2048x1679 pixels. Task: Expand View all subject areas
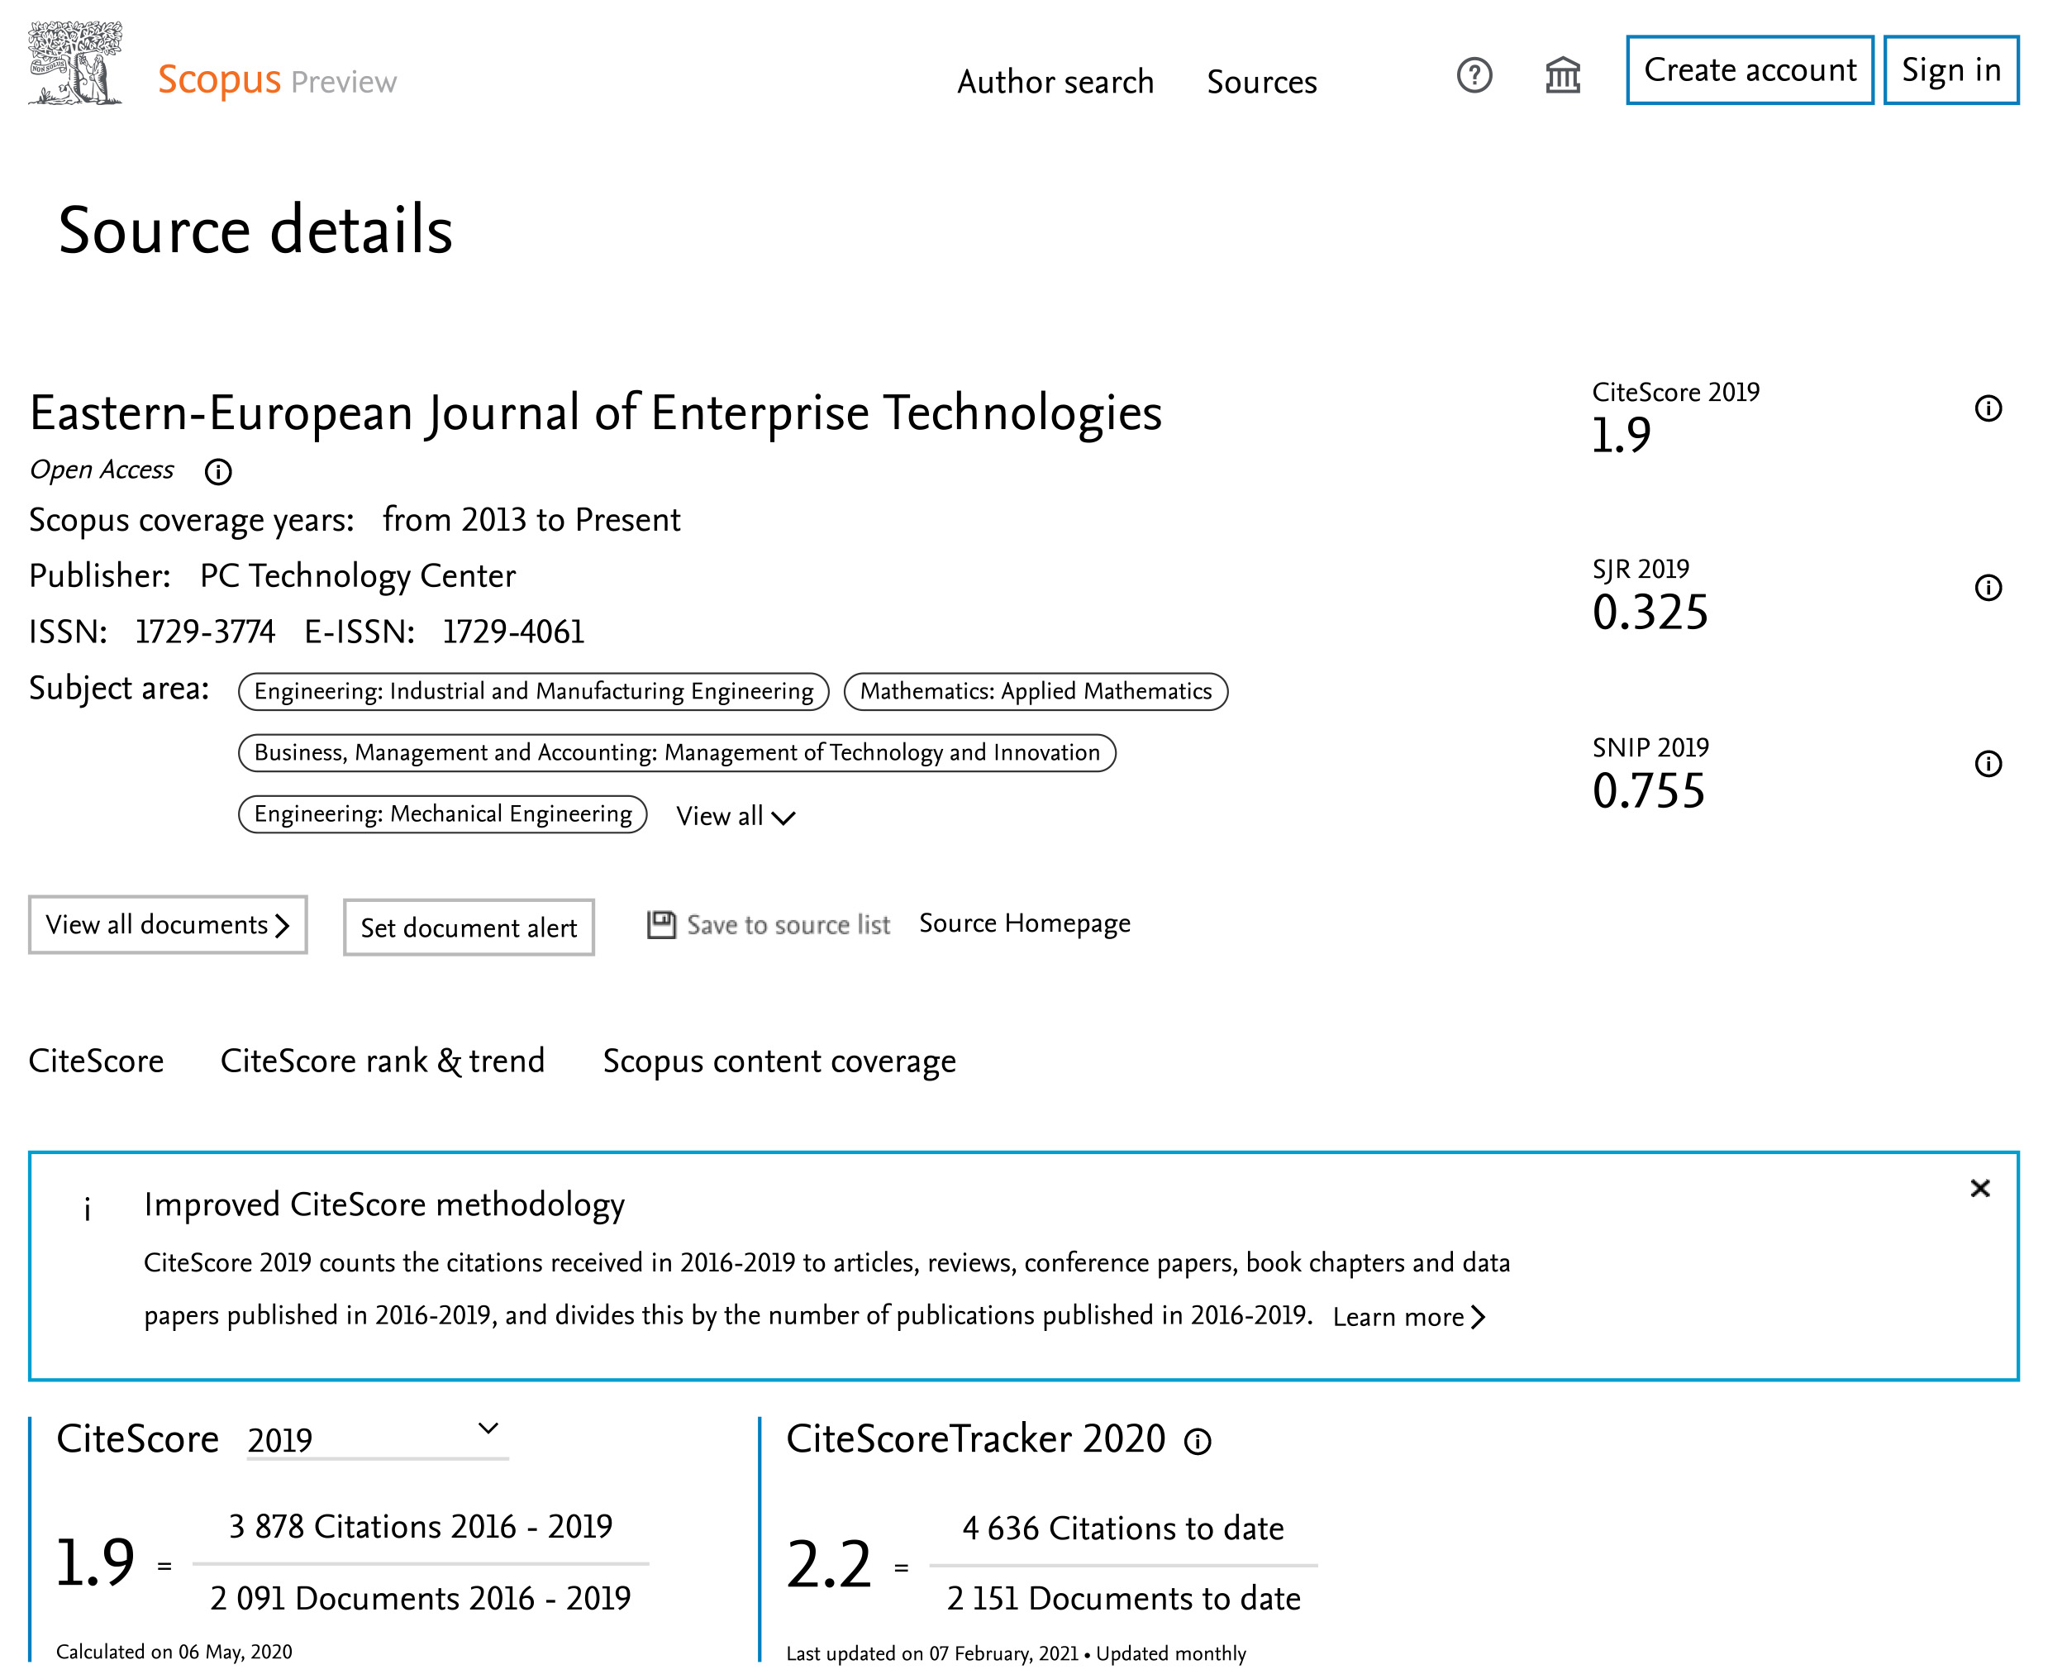point(736,818)
